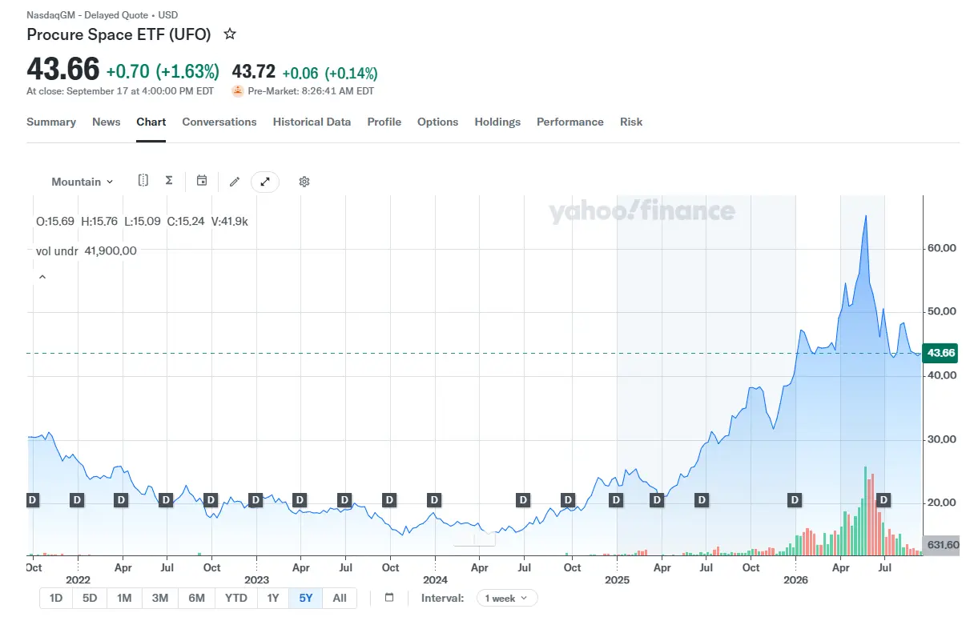Select the All range
The height and width of the screenshot is (641, 974).
[x=340, y=598]
